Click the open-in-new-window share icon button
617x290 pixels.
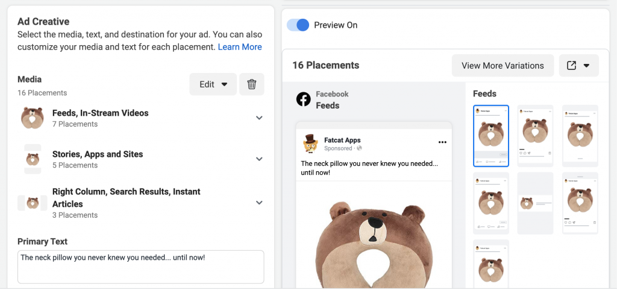(578, 66)
